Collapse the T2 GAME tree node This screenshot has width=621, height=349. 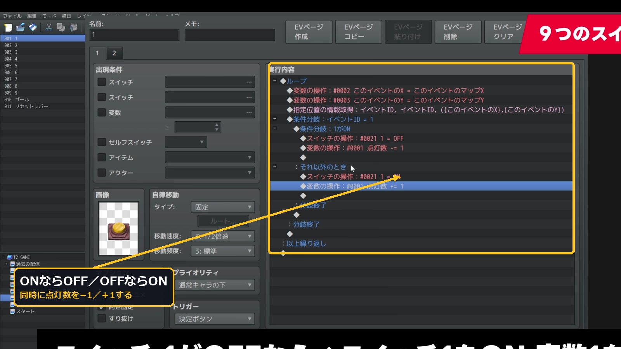click(3, 257)
